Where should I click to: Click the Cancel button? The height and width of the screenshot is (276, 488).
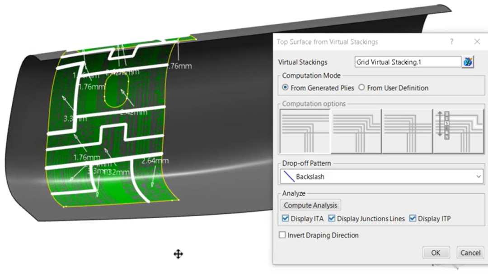click(x=470, y=253)
